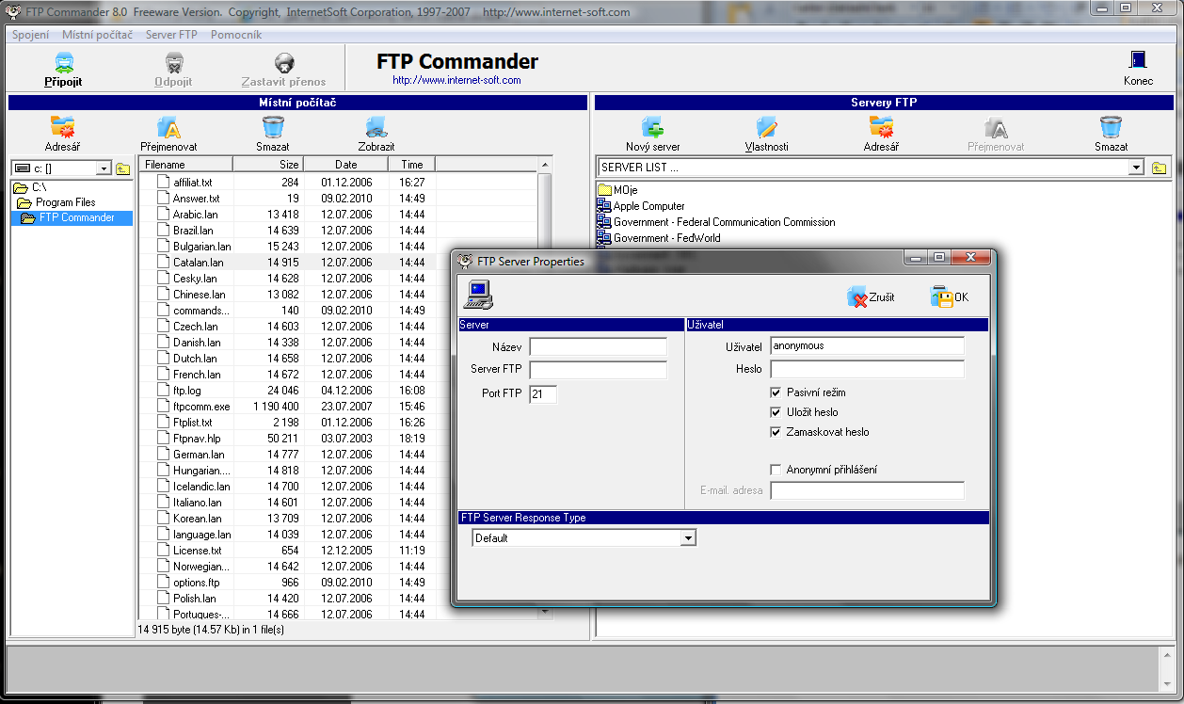1184x704 pixels.
Task: Open the Místní počítač menu
Action: click(97, 35)
